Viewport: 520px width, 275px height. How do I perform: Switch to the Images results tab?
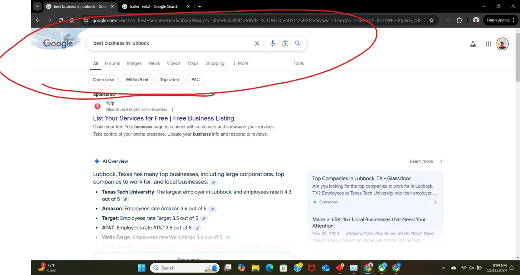pos(134,63)
